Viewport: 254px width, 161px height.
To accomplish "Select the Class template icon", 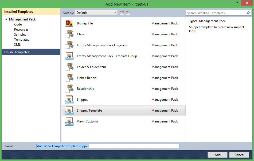I will (x=69, y=34).
